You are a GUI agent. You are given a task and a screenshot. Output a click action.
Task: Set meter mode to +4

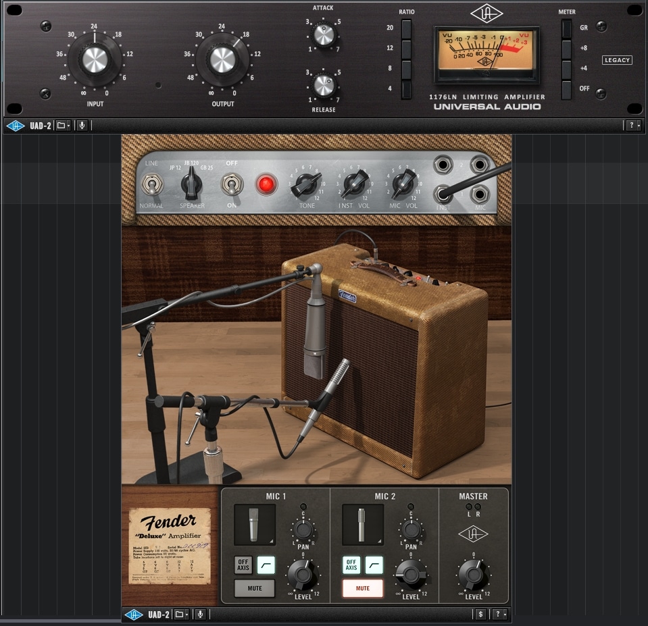[x=566, y=70]
